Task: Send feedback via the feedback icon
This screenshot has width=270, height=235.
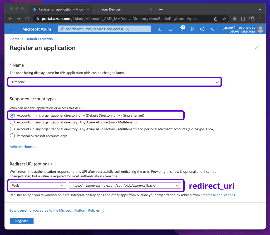Action: 213,29
